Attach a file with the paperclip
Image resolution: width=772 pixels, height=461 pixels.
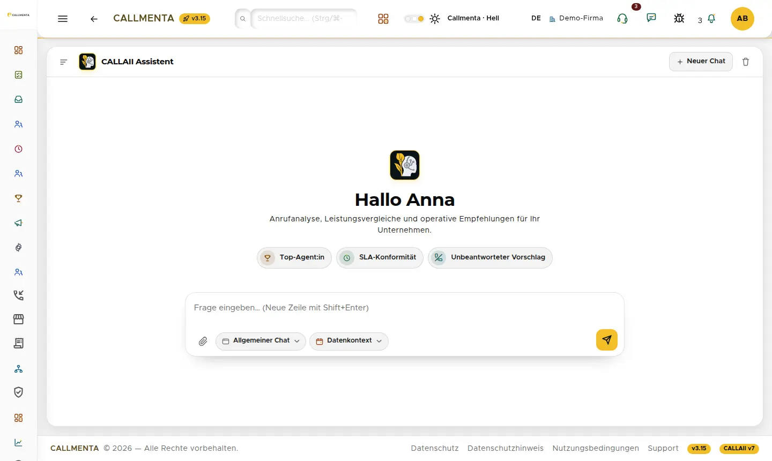tap(203, 341)
